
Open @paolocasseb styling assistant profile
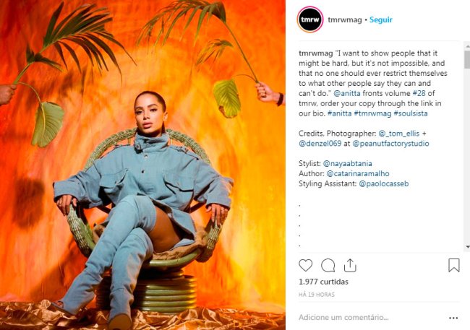(x=384, y=183)
